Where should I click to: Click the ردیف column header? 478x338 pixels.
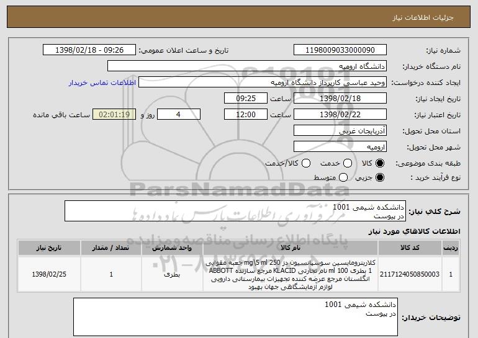tap(451, 247)
